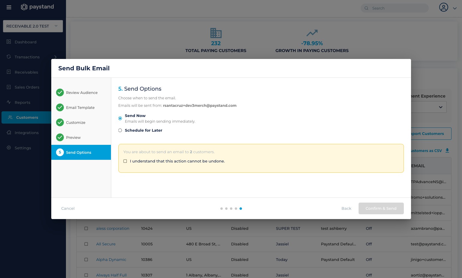Click the Settings gear icon
Screen dimensions: 462x278
click(9, 148)
